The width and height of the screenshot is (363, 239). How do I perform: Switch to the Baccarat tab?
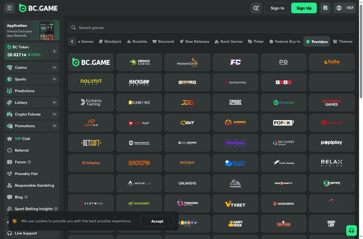[x=163, y=41]
